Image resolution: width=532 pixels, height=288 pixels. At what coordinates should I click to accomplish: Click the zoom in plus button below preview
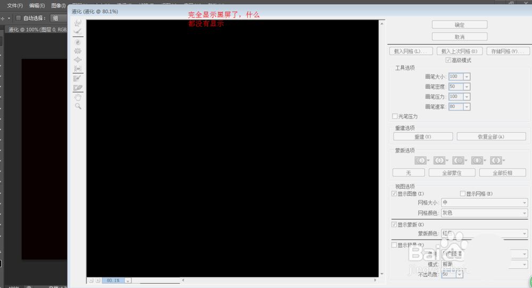98,281
